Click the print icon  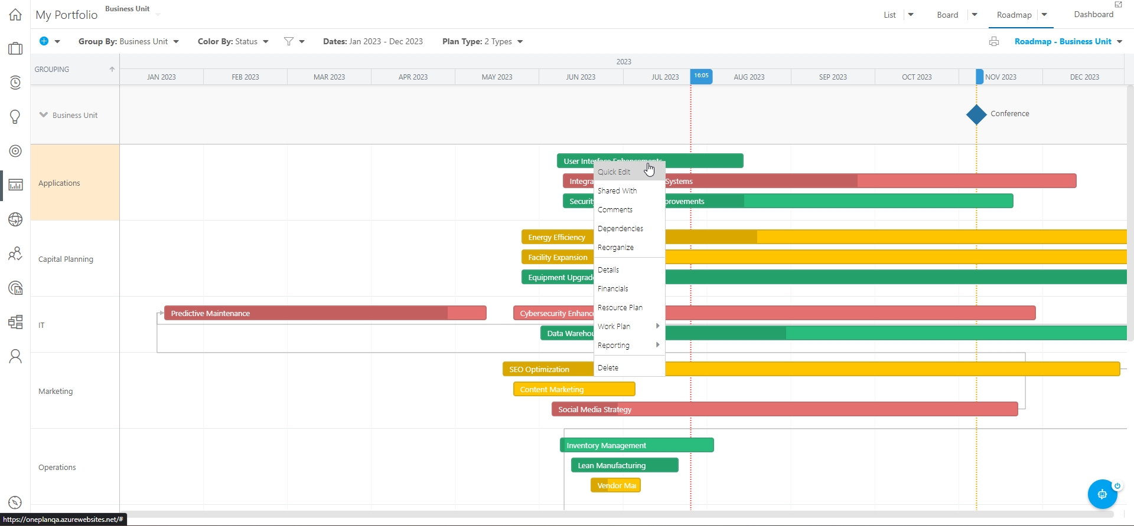point(994,41)
